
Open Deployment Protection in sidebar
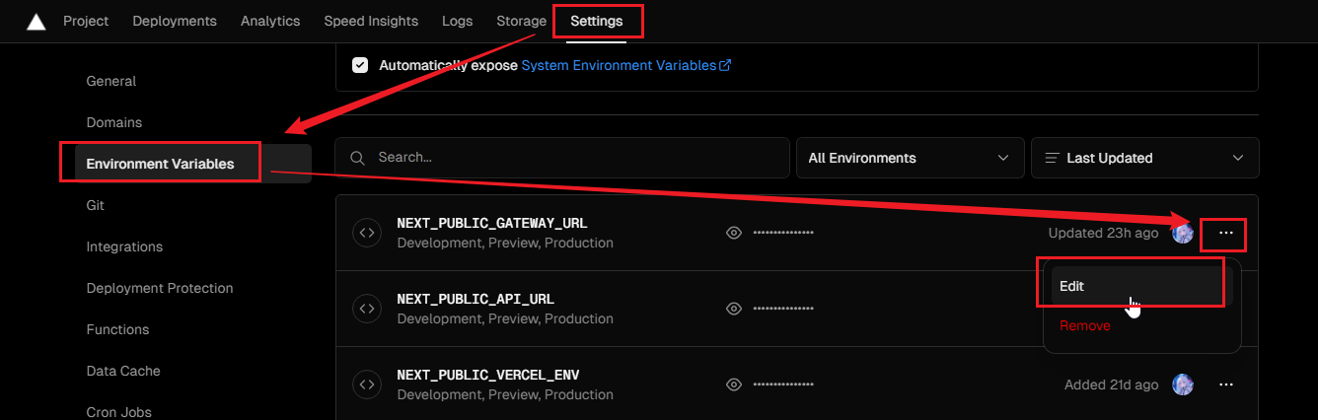pyautogui.click(x=160, y=288)
